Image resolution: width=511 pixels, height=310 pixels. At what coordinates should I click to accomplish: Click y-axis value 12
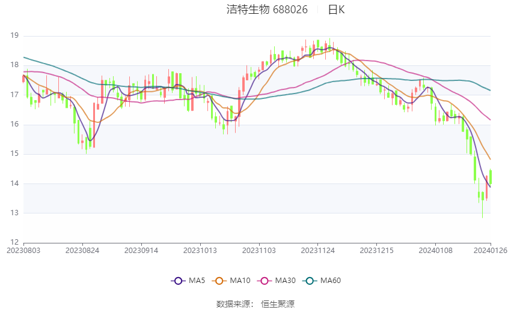[14, 242]
